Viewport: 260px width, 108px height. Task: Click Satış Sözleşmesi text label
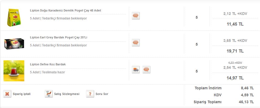(x=67, y=94)
